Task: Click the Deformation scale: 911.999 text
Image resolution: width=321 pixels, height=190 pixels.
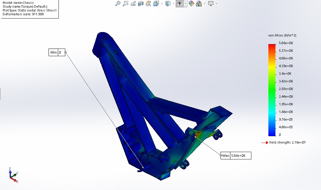Action: click(23, 14)
